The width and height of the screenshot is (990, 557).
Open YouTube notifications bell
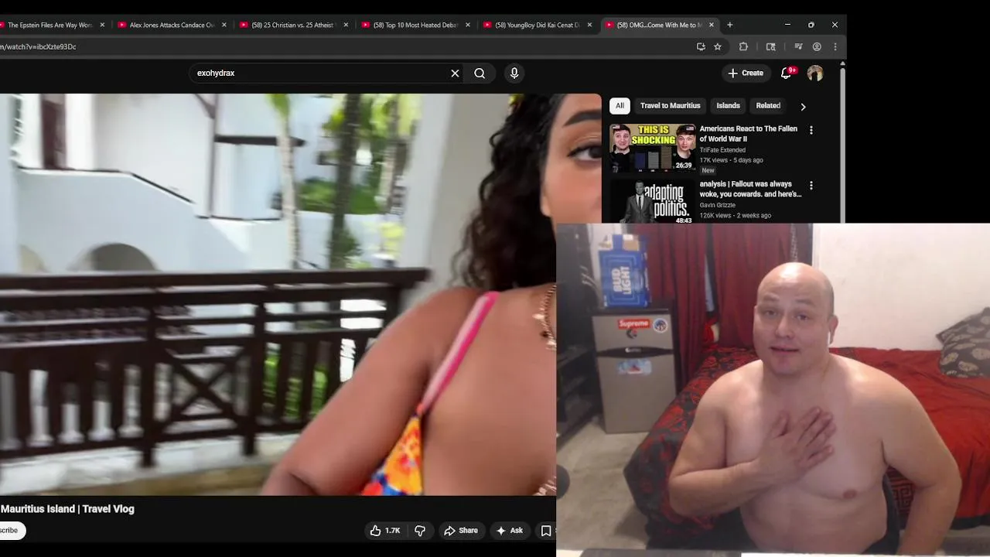tap(787, 73)
